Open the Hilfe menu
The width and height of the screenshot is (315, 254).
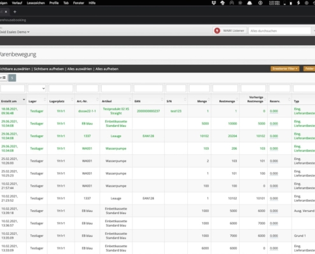pos(92,3)
